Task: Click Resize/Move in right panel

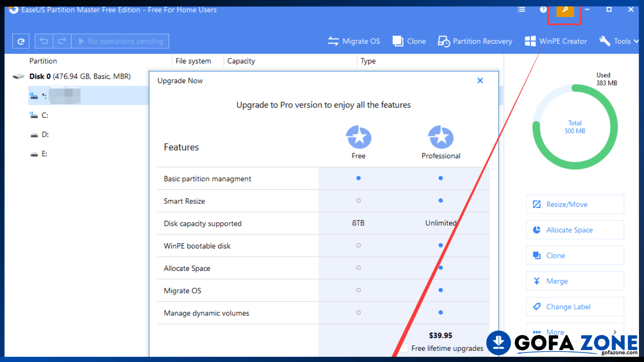Action: pyautogui.click(x=575, y=204)
